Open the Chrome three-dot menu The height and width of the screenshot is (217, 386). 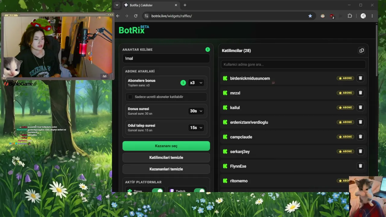[x=372, y=16]
